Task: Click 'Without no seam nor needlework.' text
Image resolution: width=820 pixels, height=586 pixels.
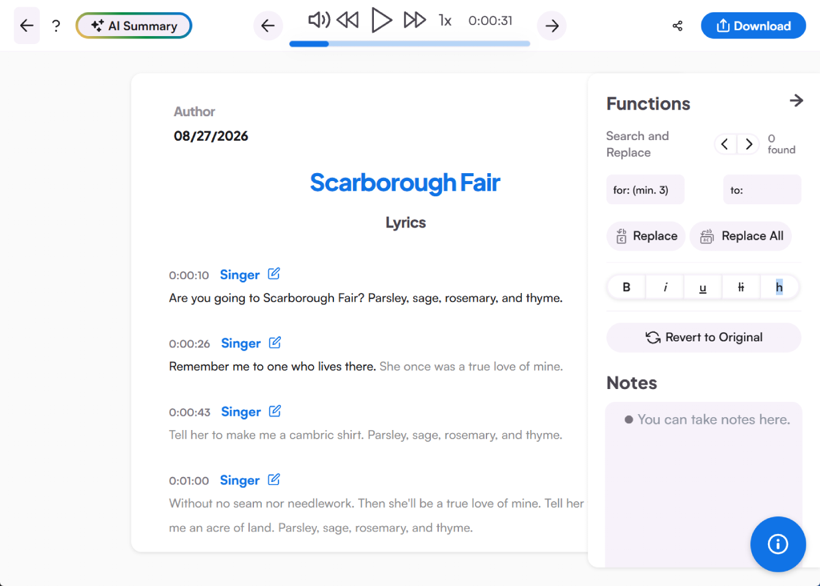Action: [261, 503]
